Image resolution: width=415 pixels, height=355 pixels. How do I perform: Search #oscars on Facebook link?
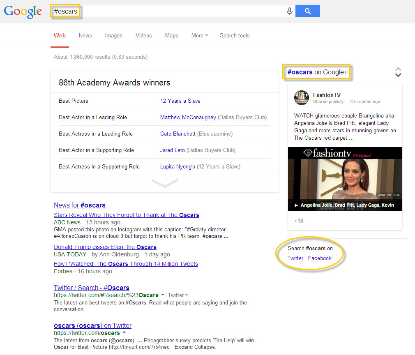coord(320,258)
